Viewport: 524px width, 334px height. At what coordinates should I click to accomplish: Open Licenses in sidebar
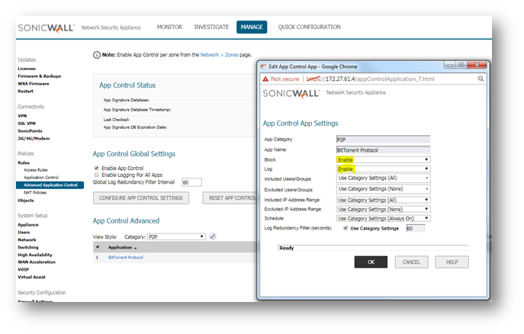[27, 69]
